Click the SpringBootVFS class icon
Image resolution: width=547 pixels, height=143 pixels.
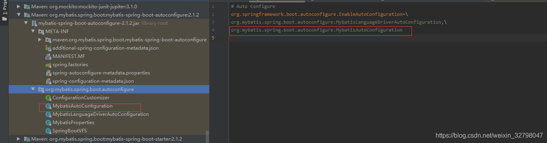(x=48, y=131)
